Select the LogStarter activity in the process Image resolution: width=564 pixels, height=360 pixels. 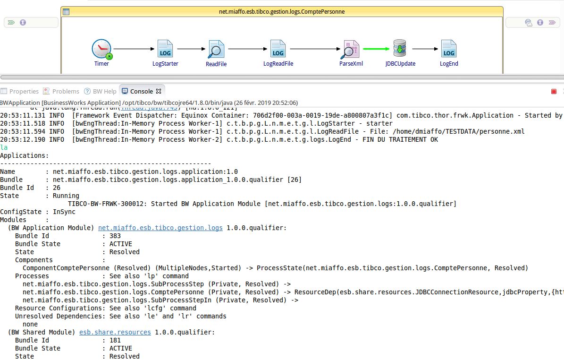[165, 49]
